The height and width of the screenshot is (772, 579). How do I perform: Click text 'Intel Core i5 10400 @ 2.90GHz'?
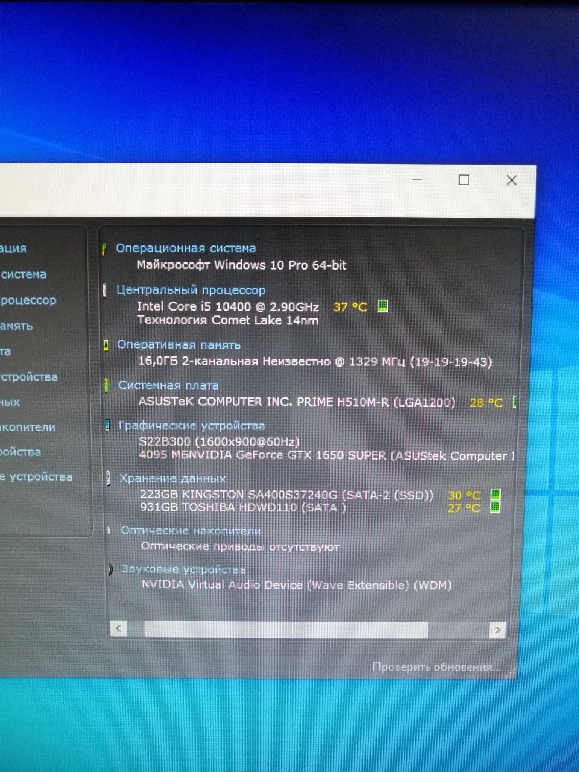[228, 306]
